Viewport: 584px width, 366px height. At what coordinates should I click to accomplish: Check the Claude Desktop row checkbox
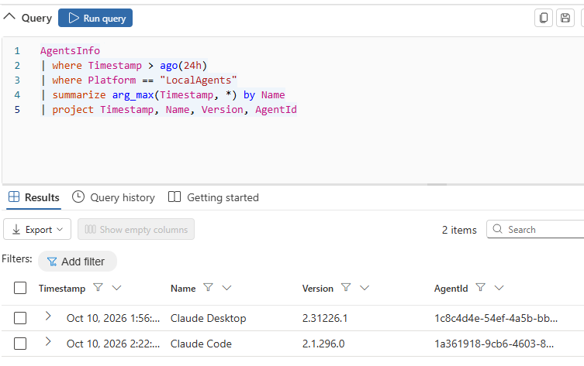click(20, 318)
